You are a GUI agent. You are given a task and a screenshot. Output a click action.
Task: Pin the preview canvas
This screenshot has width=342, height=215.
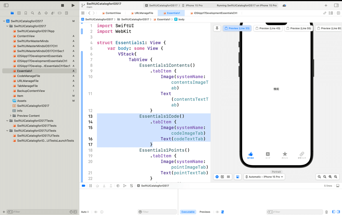pos(217,28)
